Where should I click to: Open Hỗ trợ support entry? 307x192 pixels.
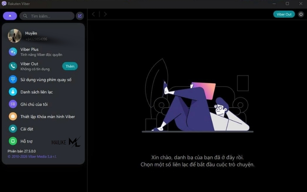coord(27,141)
